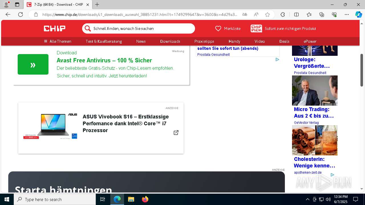Click the browser address bar URL
This screenshot has width=365, height=205.
140,15
